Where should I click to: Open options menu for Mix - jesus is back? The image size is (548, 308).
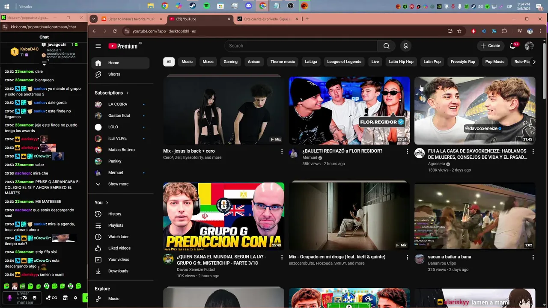coord(282,151)
